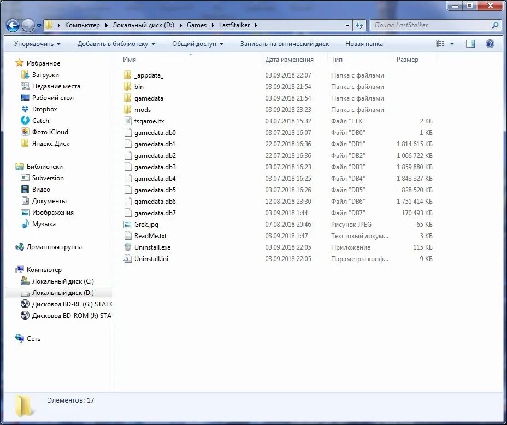Open Избранное in the navigation pane

(x=43, y=63)
